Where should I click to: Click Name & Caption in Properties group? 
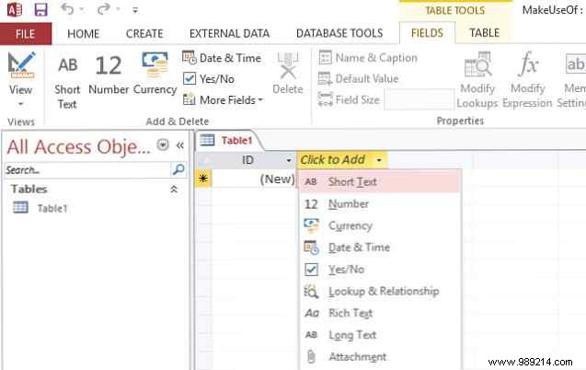tap(368, 58)
